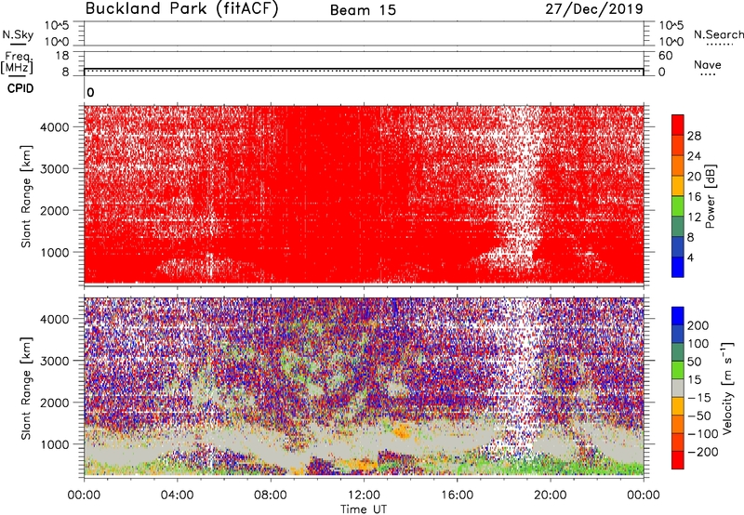Click the 'Velocity [m s-1]' colorbar label
744x515 pixels.
coord(727,388)
